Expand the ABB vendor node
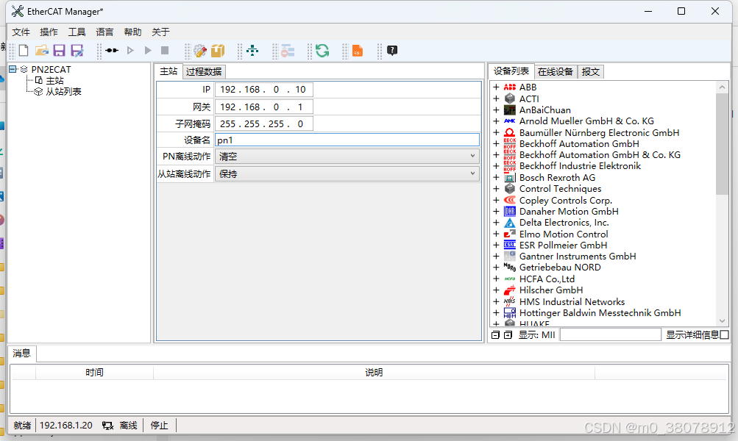This screenshot has height=441, width=738. (x=496, y=87)
